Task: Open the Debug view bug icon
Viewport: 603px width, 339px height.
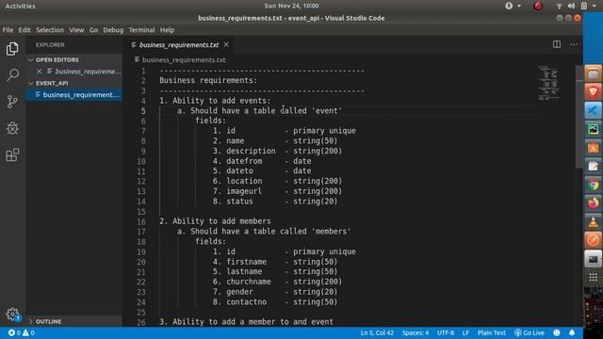Action: coord(12,128)
